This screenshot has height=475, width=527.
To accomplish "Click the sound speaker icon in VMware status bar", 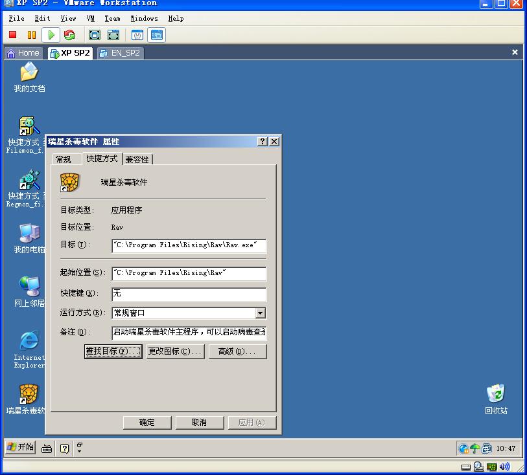I will 504,467.
